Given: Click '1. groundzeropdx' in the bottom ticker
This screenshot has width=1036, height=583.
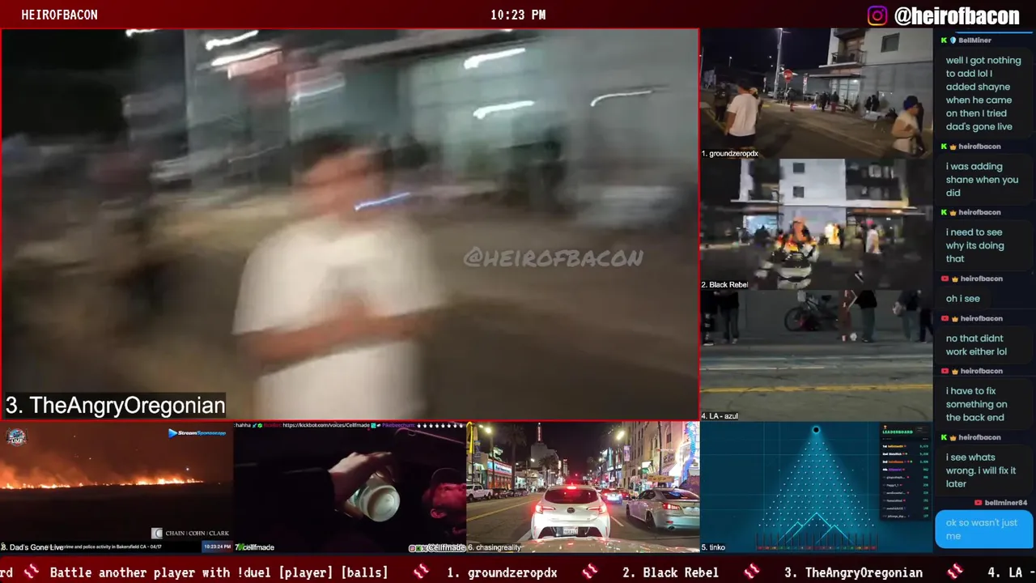Looking at the screenshot, I should pyautogui.click(x=502, y=572).
